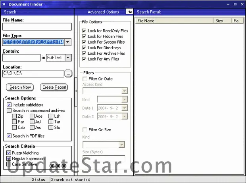This screenshot has width=246, height=183.
Task: Open the date filter Kind dropdown
Action: click(x=125, y=99)
